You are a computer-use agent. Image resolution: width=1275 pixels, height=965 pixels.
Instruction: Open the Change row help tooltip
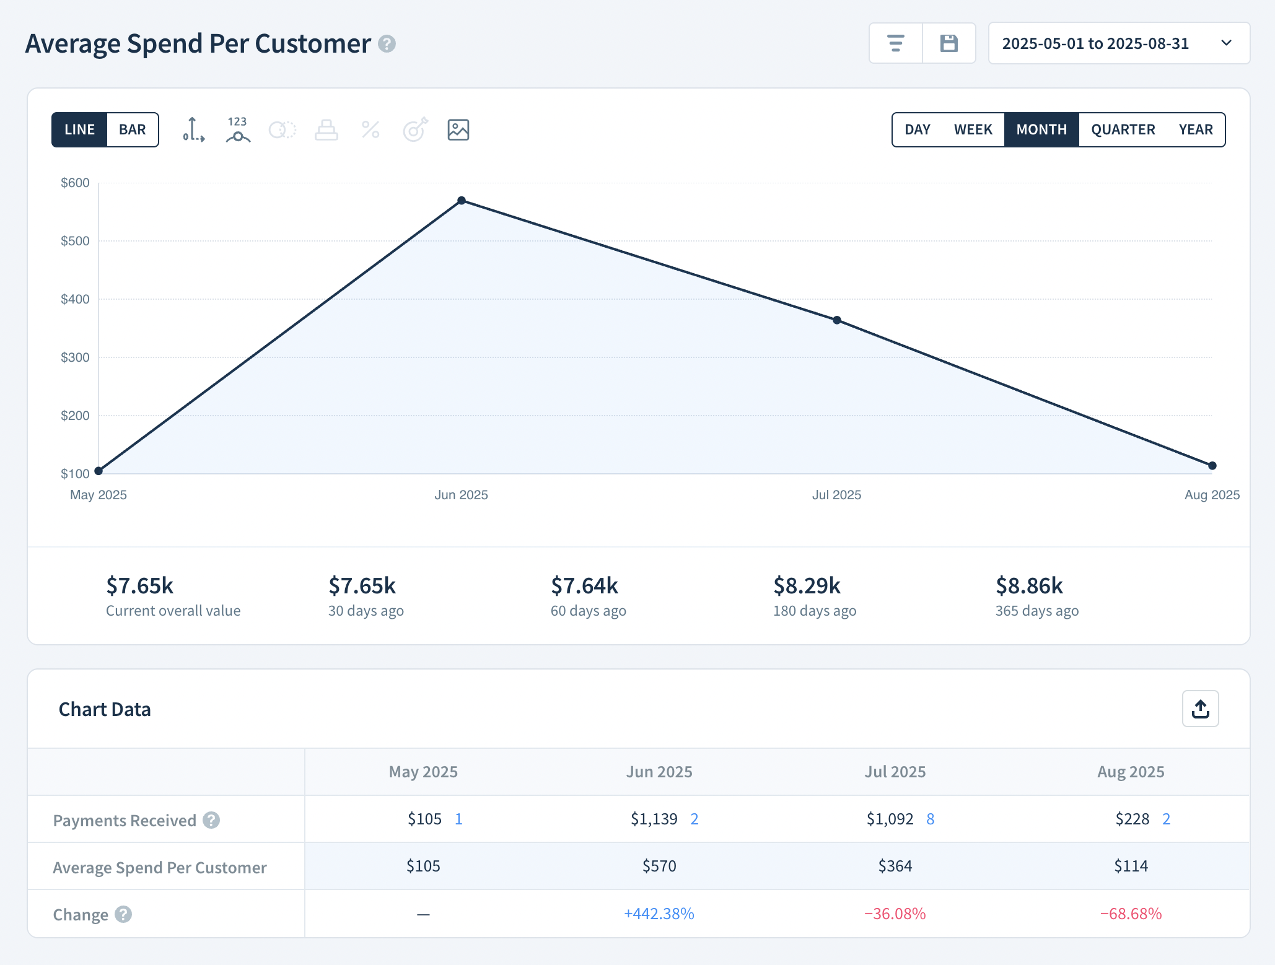click(122, 914)
